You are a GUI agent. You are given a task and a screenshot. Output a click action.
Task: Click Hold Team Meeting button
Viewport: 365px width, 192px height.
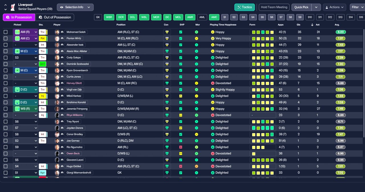274,7
